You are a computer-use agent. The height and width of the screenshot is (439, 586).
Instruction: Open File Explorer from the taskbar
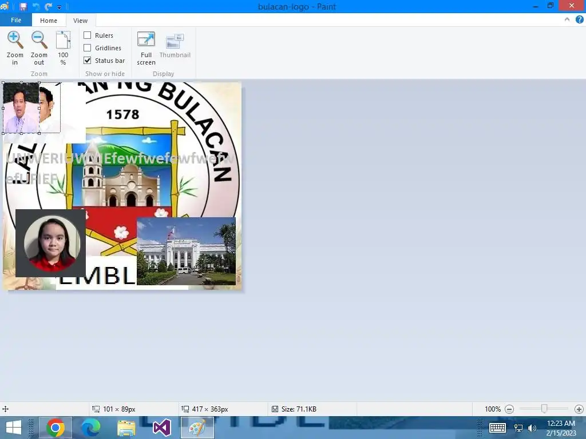(x=126, y=428)
